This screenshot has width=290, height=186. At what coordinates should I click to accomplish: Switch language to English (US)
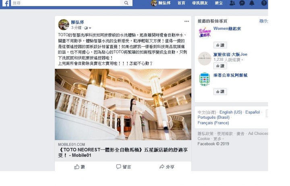pyautogui.click(x=231, y=112)
